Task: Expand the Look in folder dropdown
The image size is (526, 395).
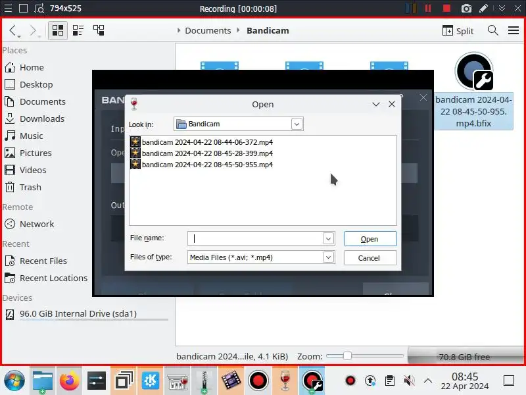Action: pos(297,124)
